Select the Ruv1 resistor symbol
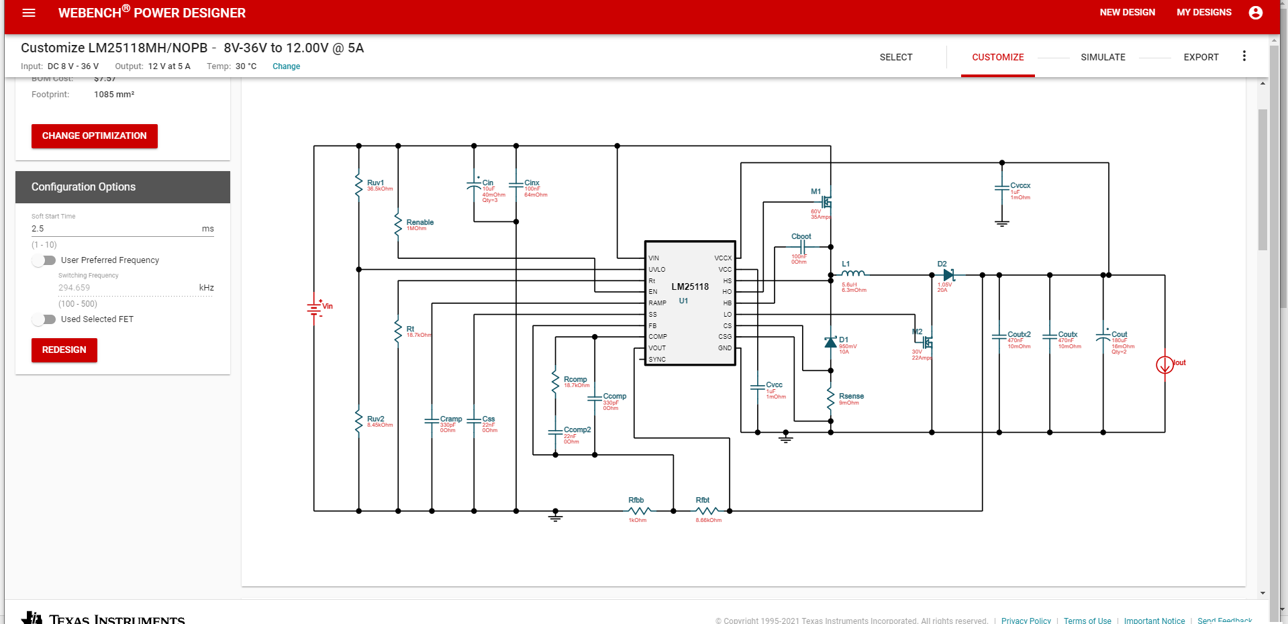Image resolution: width=1288 pixels, height=624 pixels. click(359, 185)
